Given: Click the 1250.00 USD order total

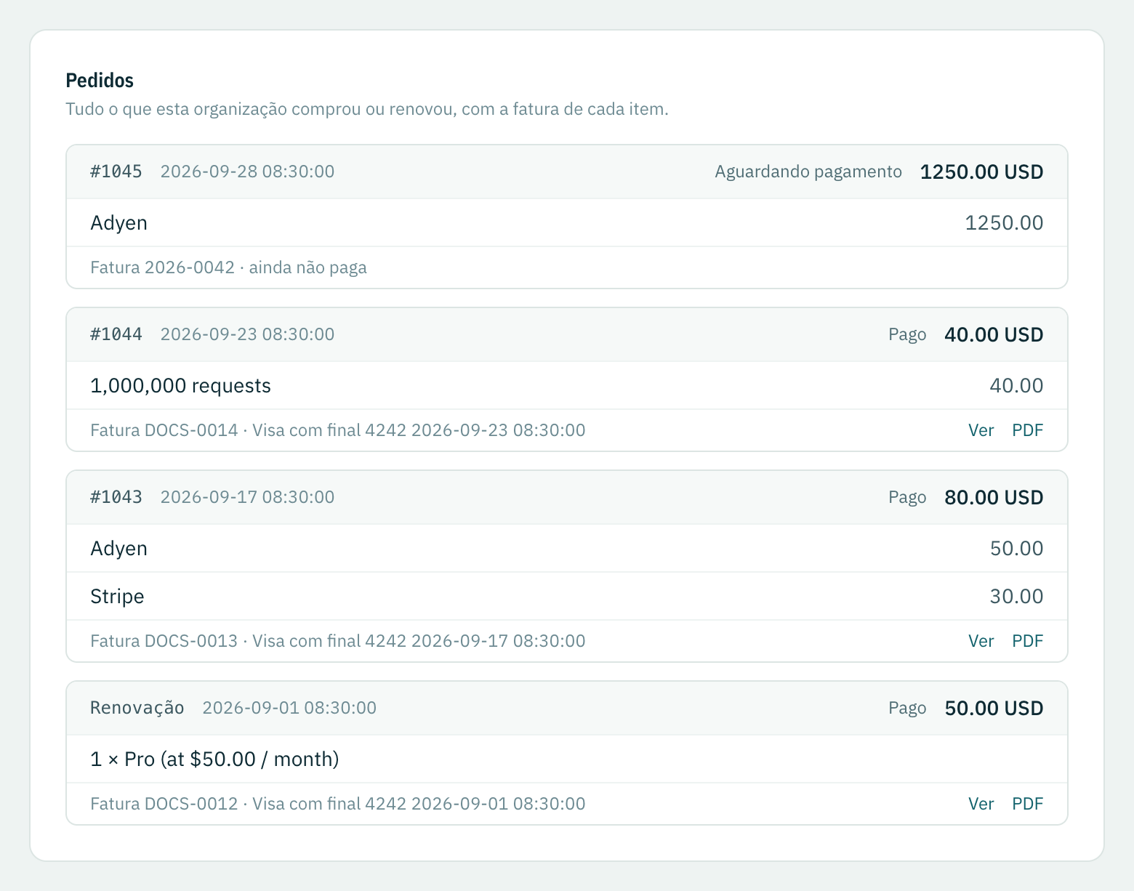Looking at the screenshot, I should (982, 172).
